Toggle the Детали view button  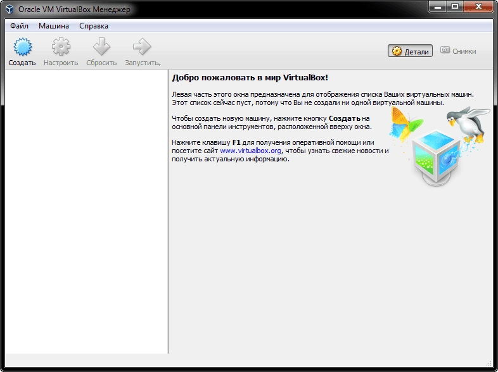(x=410, y=51)
